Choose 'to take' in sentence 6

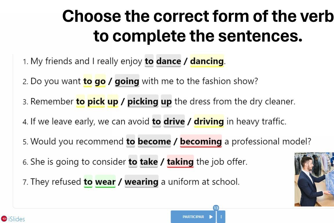(x=143, y=162)
